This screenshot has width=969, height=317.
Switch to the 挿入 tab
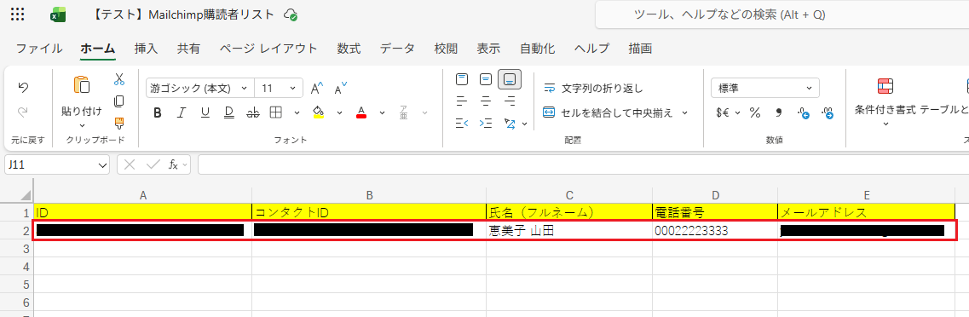tap(147, 49)
